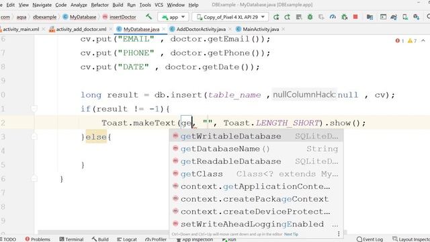Click the three-dots menu in completion popup
The height and width of the screenshot is (242, 430).
click(339, 234)
